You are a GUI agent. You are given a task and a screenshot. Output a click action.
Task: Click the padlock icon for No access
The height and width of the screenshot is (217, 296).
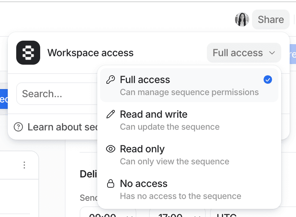(111, 184)
